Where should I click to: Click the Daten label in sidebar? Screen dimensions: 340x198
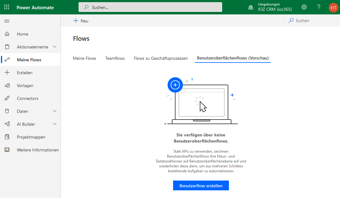22,111
